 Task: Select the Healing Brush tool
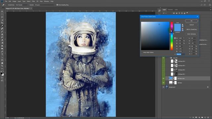[2, 29]
